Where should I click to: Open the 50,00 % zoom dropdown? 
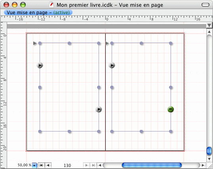pos(34,165)
